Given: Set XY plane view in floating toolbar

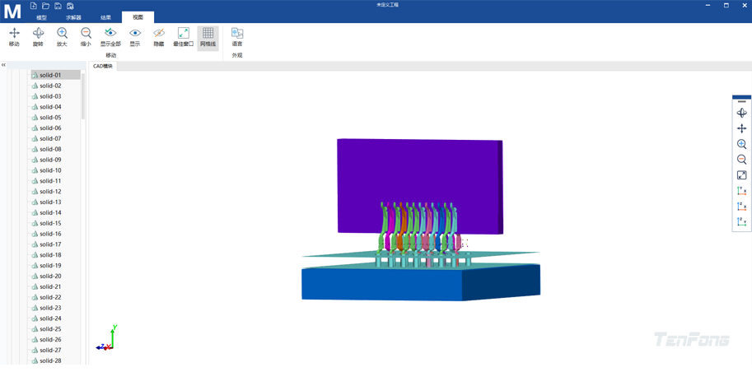Looking at the screenshot, I should [741, 191].
